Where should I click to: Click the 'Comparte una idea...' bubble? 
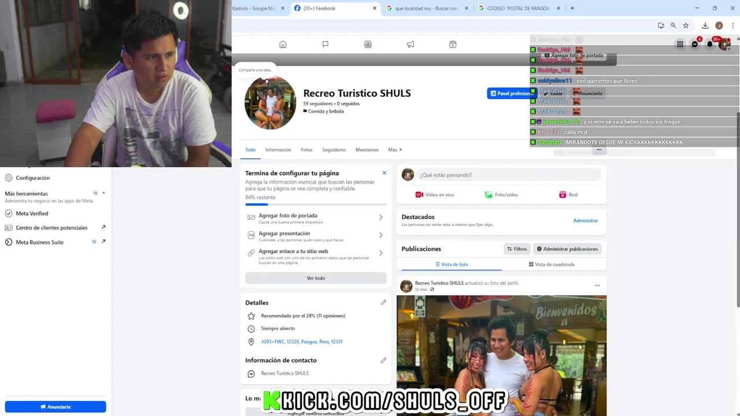tap(255, 70)
